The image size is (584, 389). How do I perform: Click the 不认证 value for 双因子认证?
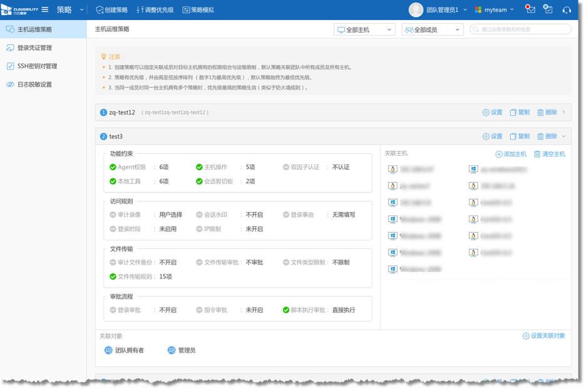[x=341, y=167]
